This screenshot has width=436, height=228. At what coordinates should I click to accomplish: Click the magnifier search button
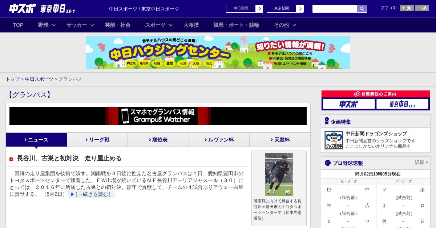coord(362,9)
